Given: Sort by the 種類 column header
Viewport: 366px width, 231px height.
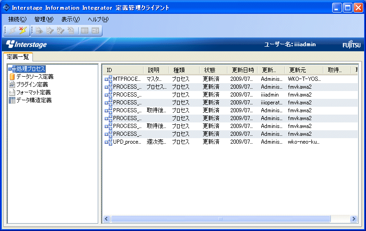Looking at the screenshot, I should click(x=184, y=70).
